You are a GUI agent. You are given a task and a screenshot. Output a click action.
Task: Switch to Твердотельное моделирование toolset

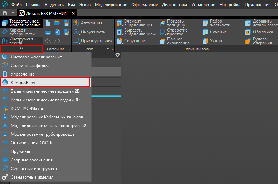pyautogui.click(x=21, y=23)
